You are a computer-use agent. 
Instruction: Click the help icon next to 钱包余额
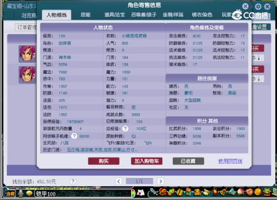point(73,181)
